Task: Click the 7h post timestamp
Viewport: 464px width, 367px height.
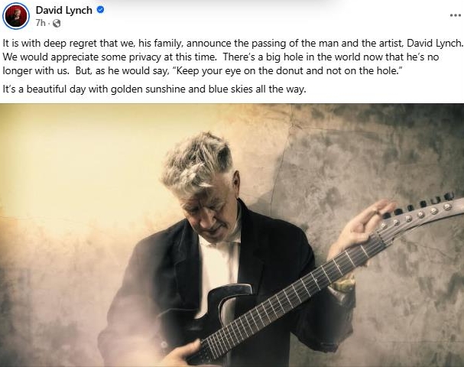Action: click(x=41, y=23)
